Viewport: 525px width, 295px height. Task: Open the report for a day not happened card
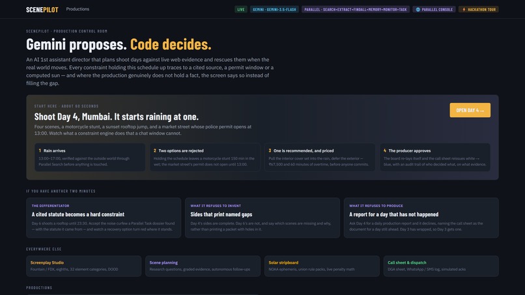421,218
